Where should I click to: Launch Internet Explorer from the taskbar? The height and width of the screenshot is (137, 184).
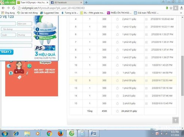click(16, 134)
